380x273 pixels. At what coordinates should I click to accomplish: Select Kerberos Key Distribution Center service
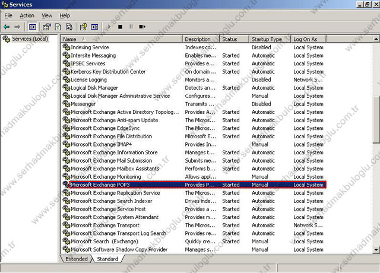pyautogui.click(x=108, y=71)
